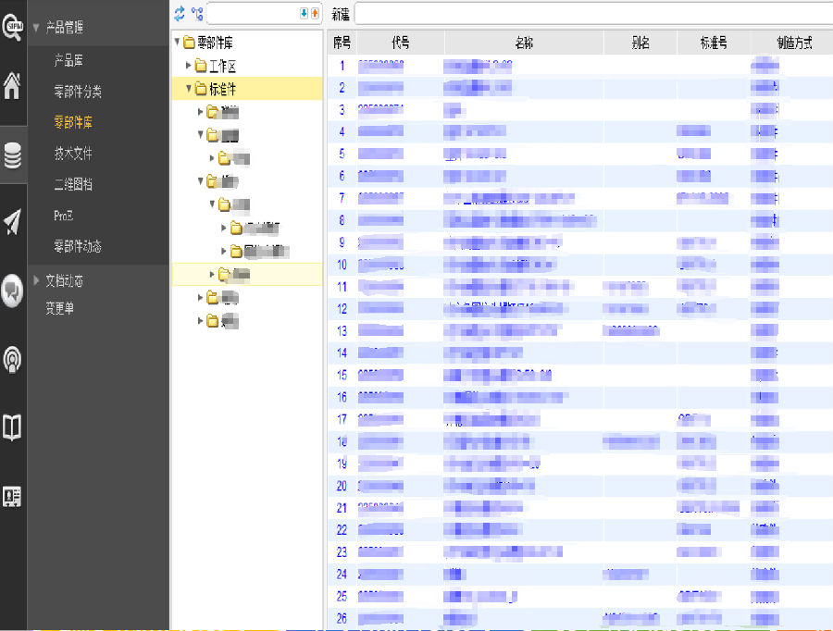Expand the 工作区 folder in tree

[189, 66]
